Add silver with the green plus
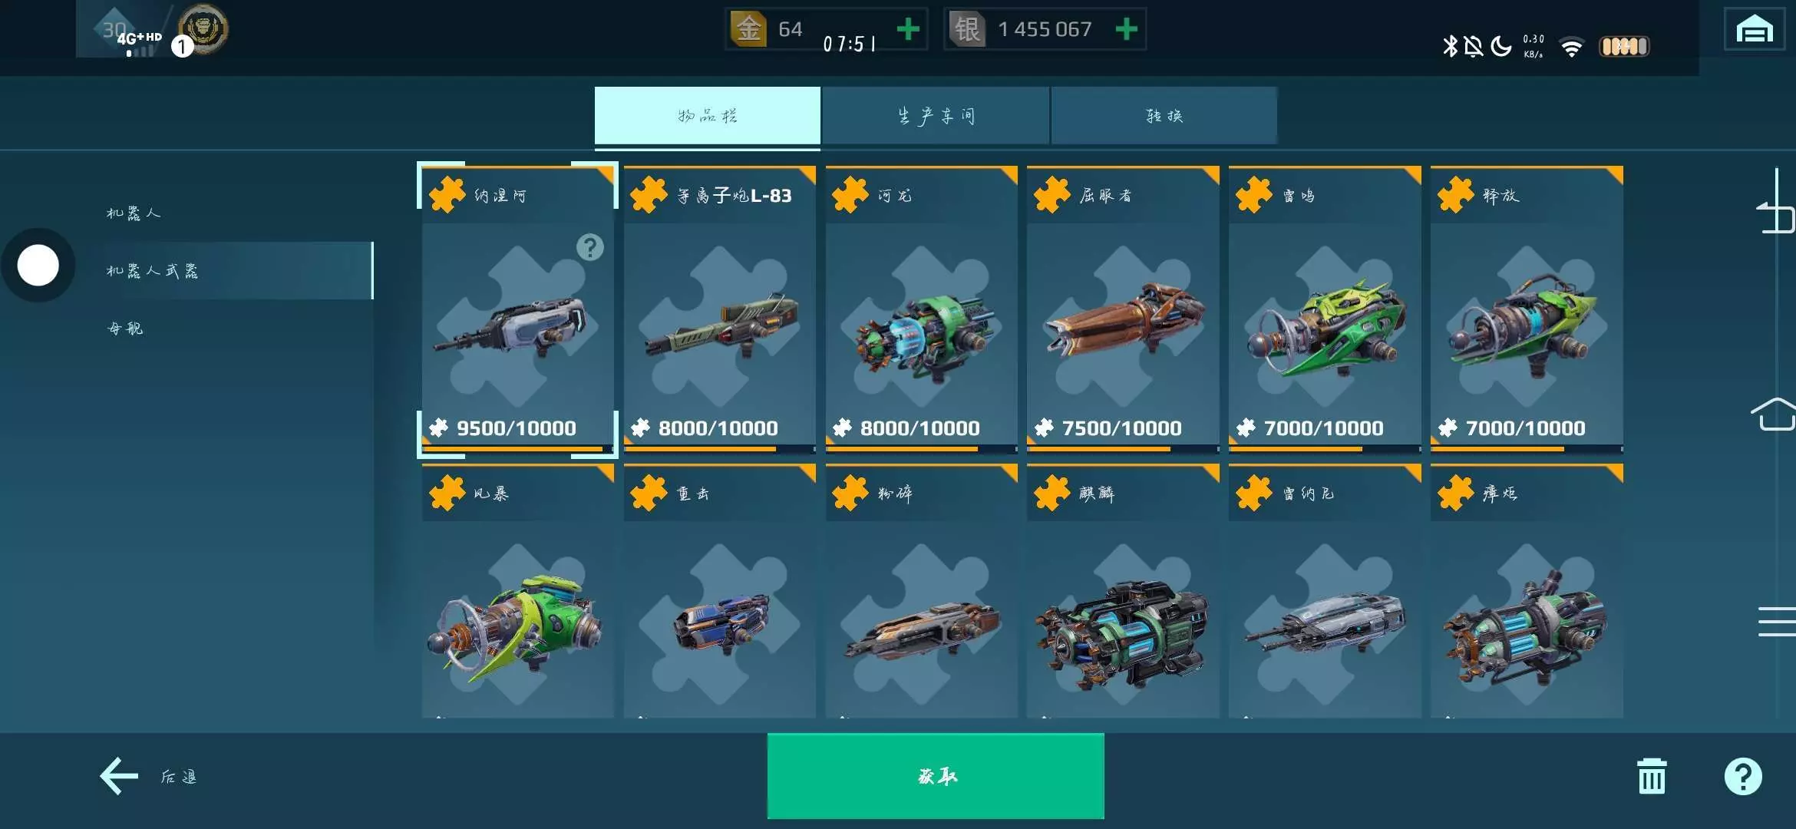The width and height of the screenshot is (1796, 829). click(x=1126, y=29)
